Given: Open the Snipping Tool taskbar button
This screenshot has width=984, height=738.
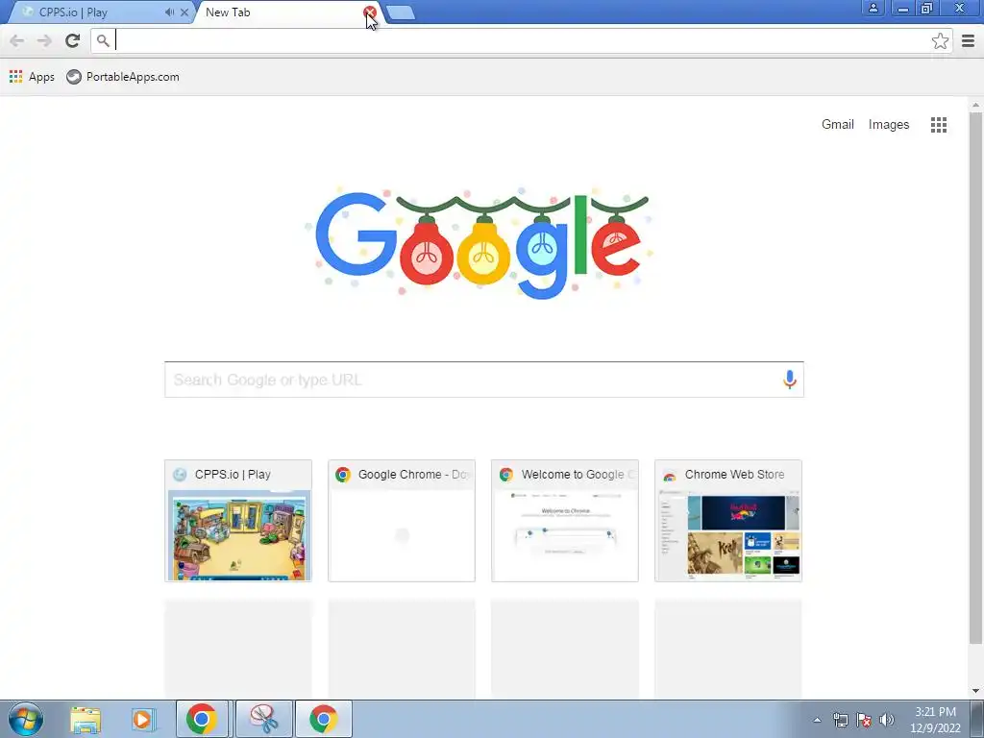Looking at the screenshot, I should (264, 719).
